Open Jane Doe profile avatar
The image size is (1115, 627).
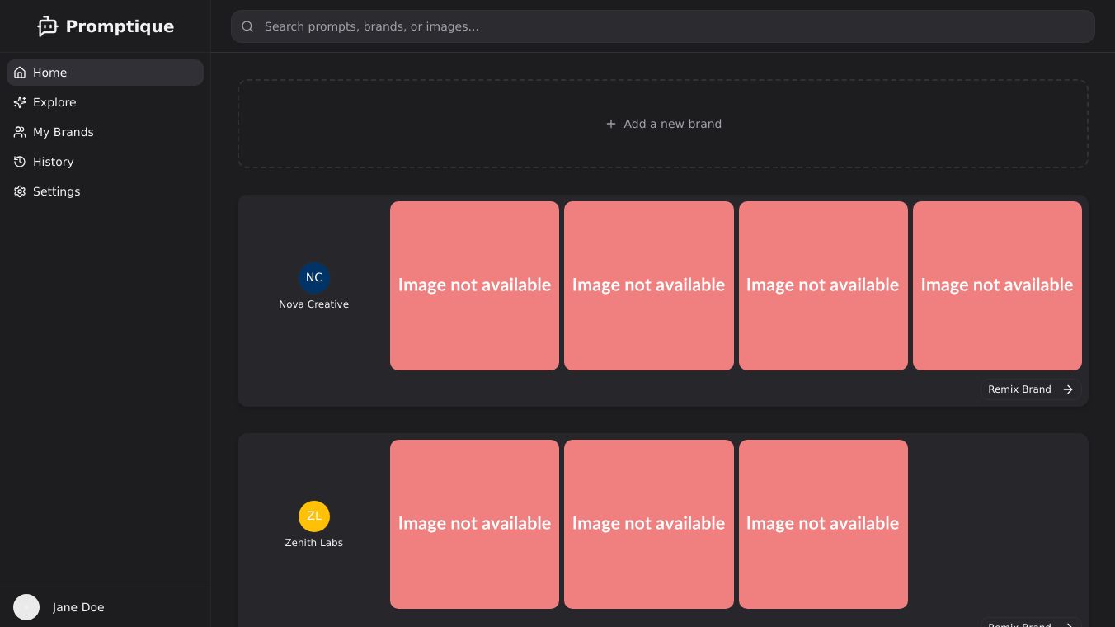point(26,607)
